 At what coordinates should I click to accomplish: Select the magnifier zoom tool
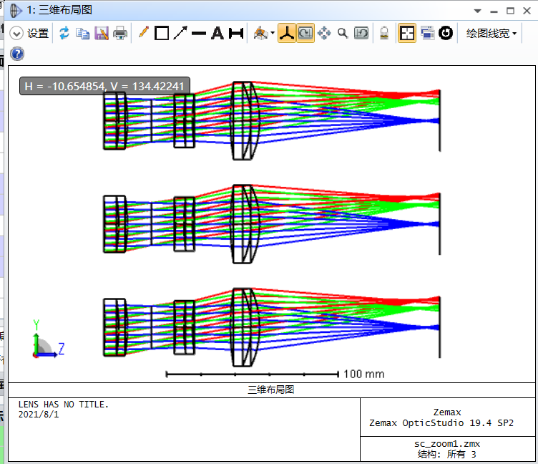tap(343, 34)
